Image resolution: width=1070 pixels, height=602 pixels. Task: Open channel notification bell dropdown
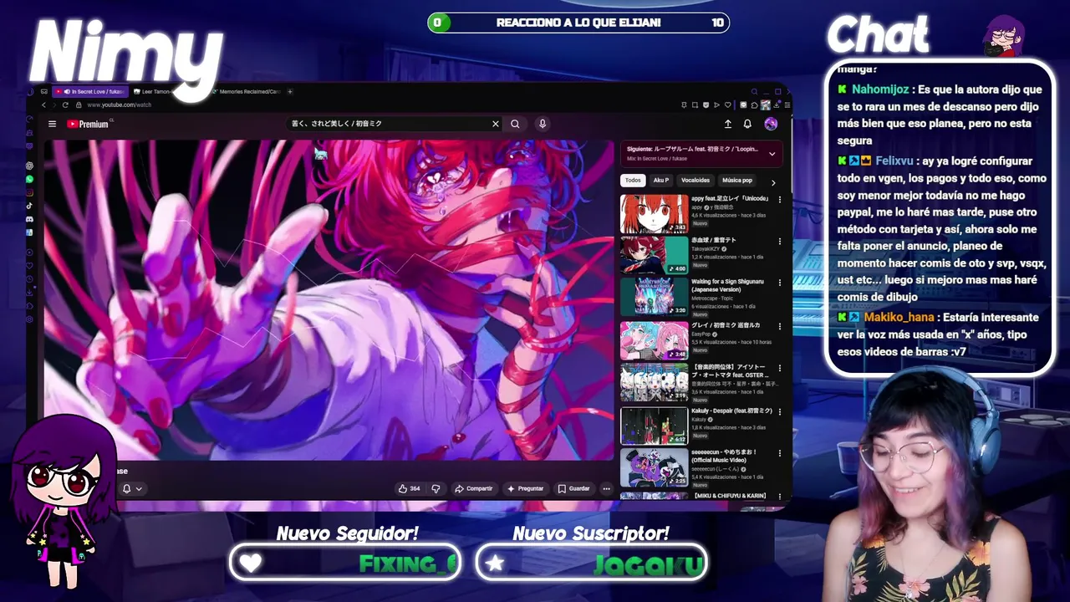point(132,488)
